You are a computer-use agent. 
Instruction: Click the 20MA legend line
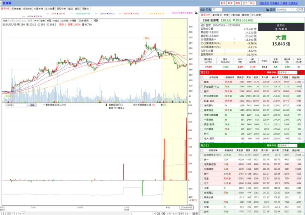click(x=105, y=14)
